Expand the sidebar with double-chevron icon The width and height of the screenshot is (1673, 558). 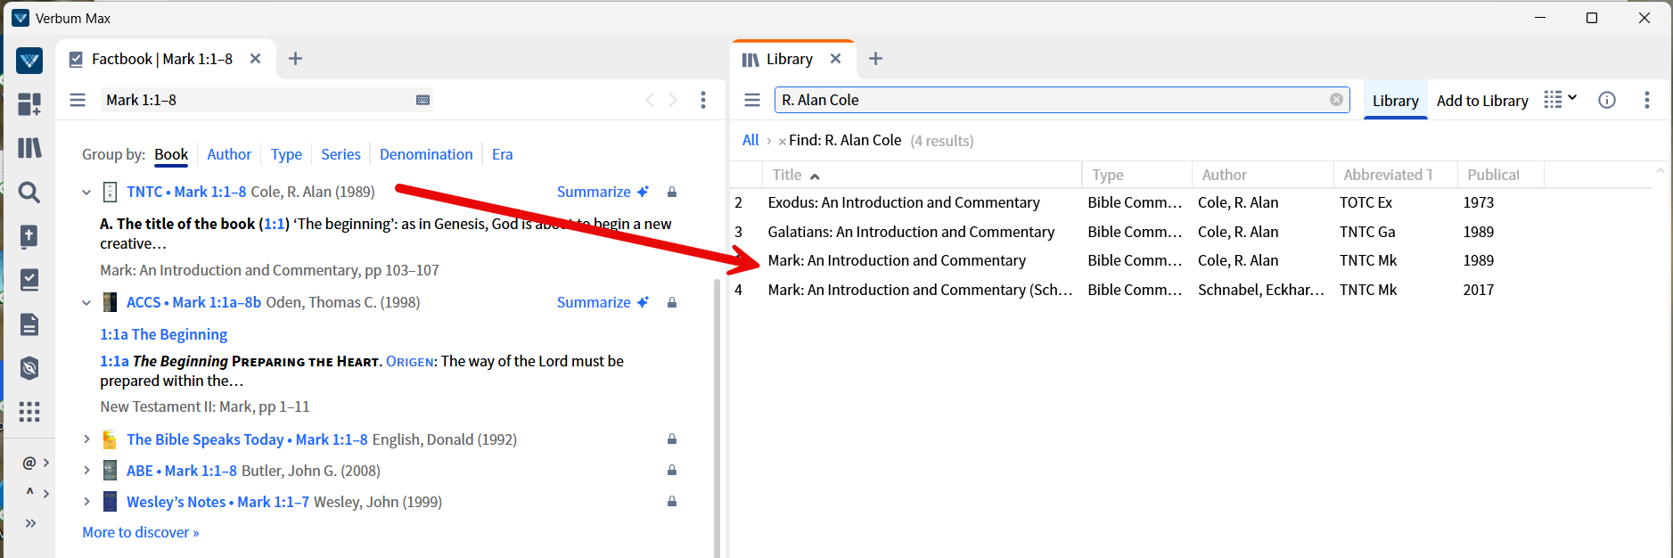(30, 523)
